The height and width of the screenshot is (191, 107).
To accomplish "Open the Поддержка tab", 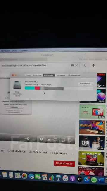I will click(60, 75).
